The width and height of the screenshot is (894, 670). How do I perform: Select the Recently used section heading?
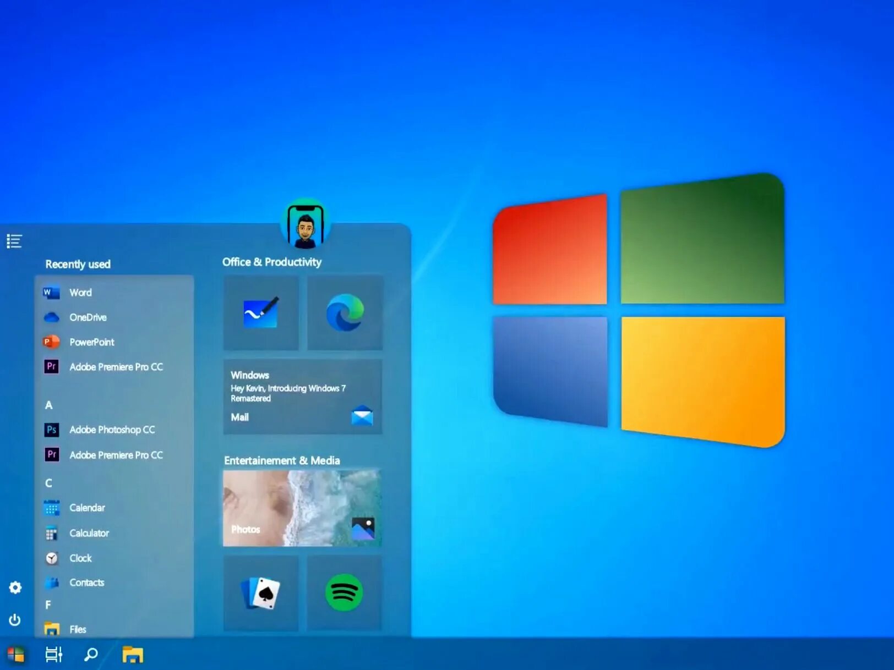pyautogui.click(x=78, y=264)
